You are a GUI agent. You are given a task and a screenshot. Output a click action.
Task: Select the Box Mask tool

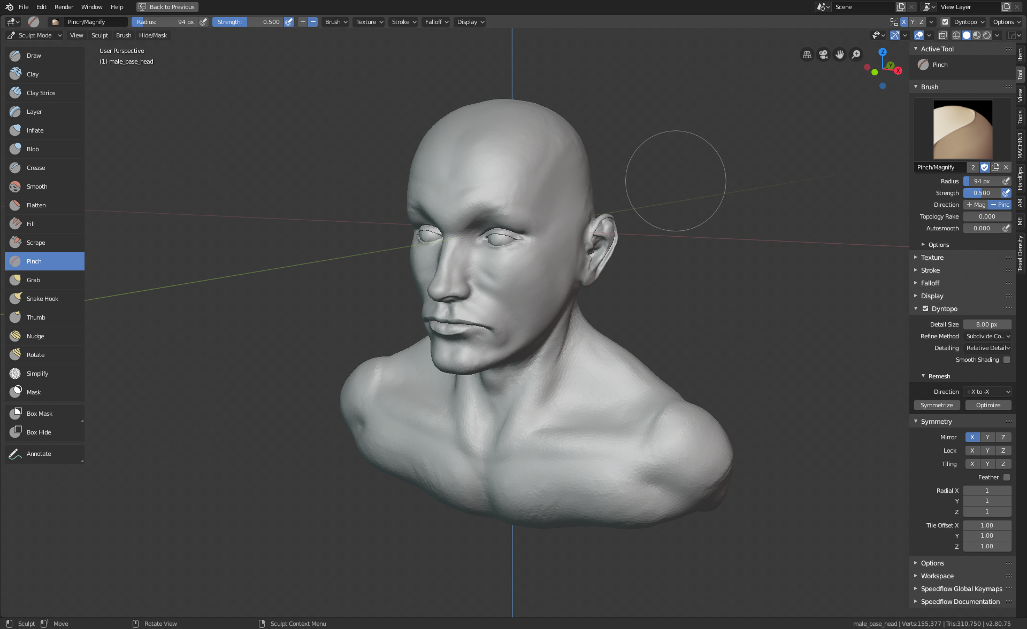click(x=39, y=414)
